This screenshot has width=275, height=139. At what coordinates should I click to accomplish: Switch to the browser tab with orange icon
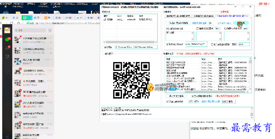47,18
